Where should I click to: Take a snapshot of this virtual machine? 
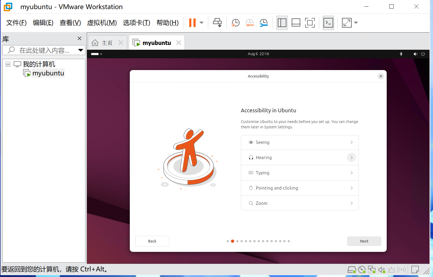[235, 23]
